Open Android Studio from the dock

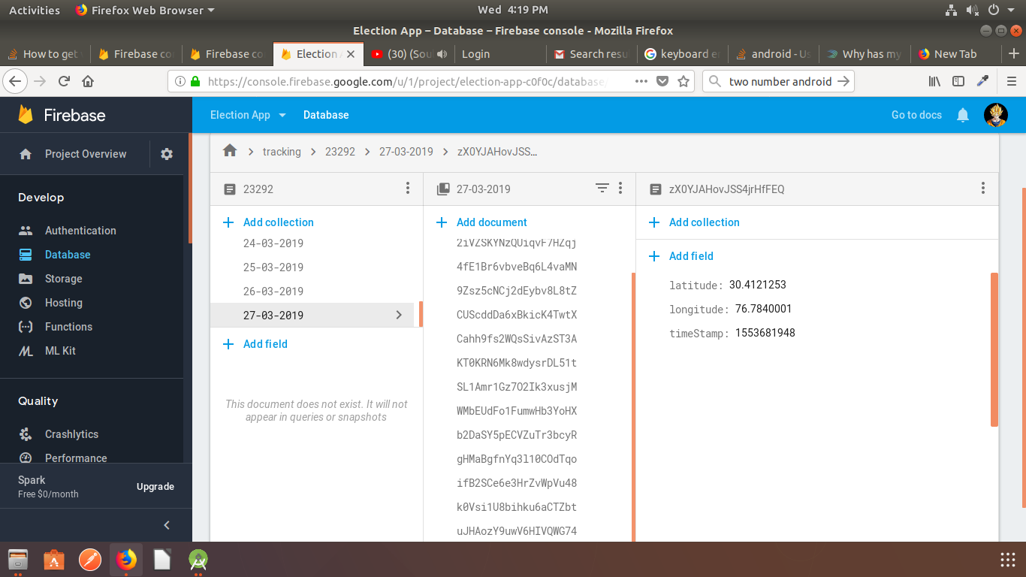coord(198,560)
